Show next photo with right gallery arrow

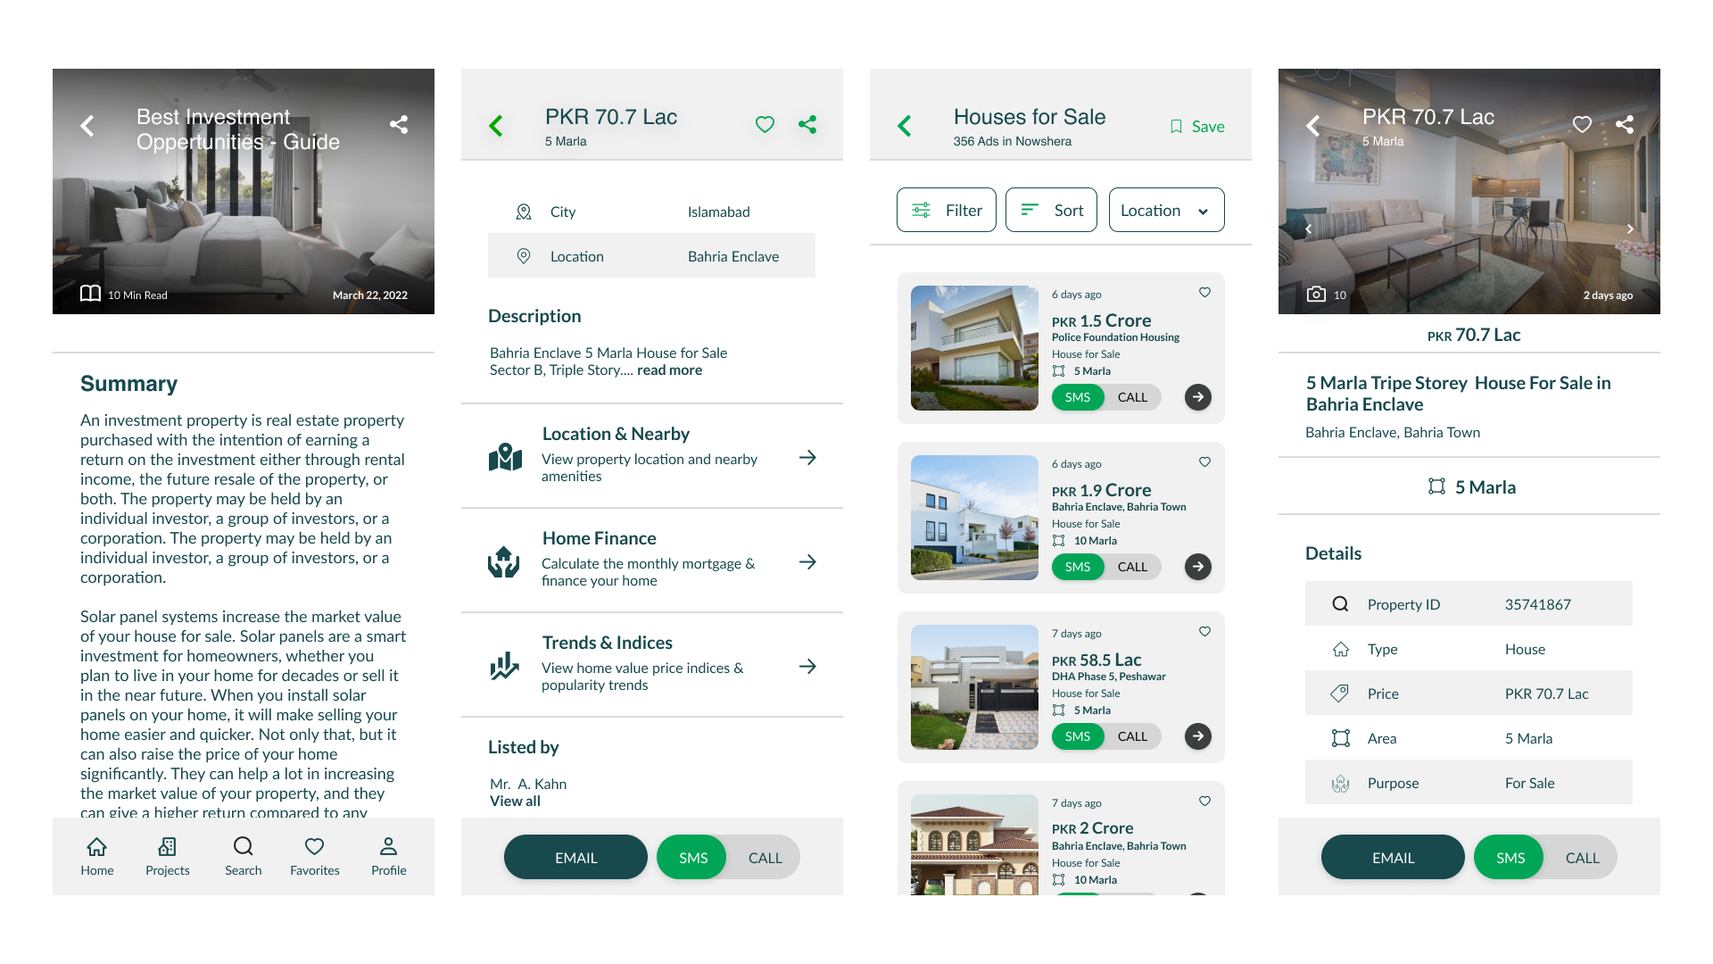(1630, 229)
